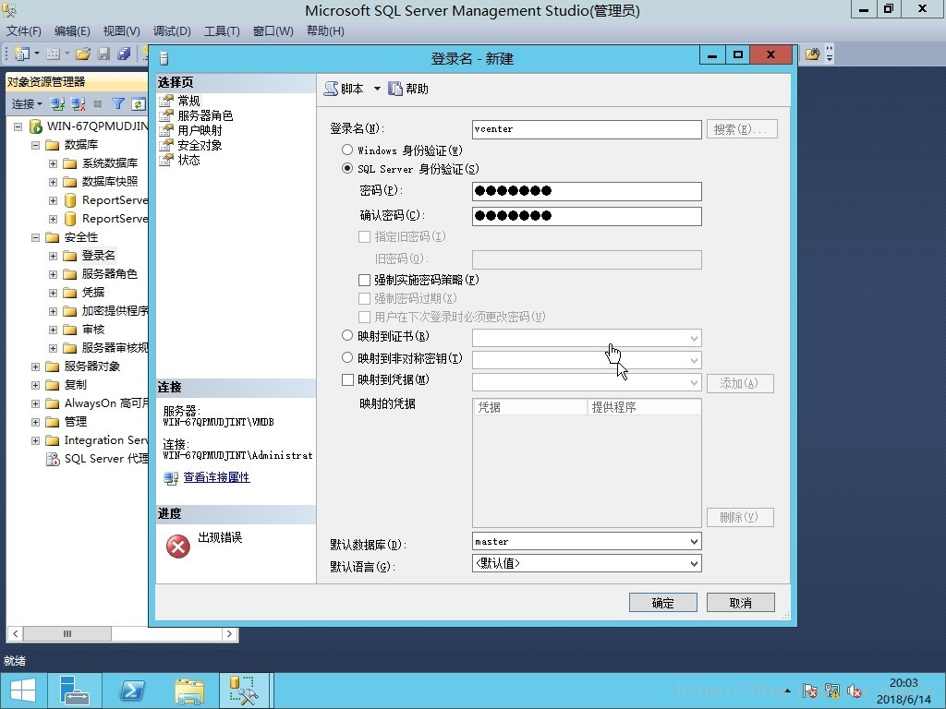Open the 工具(T) menu
Image resolution: width=946 pixels, height=709 pixels.
point(222,30)
